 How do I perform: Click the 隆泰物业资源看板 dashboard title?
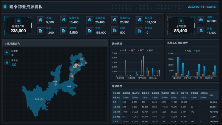[x=26, y=6]
